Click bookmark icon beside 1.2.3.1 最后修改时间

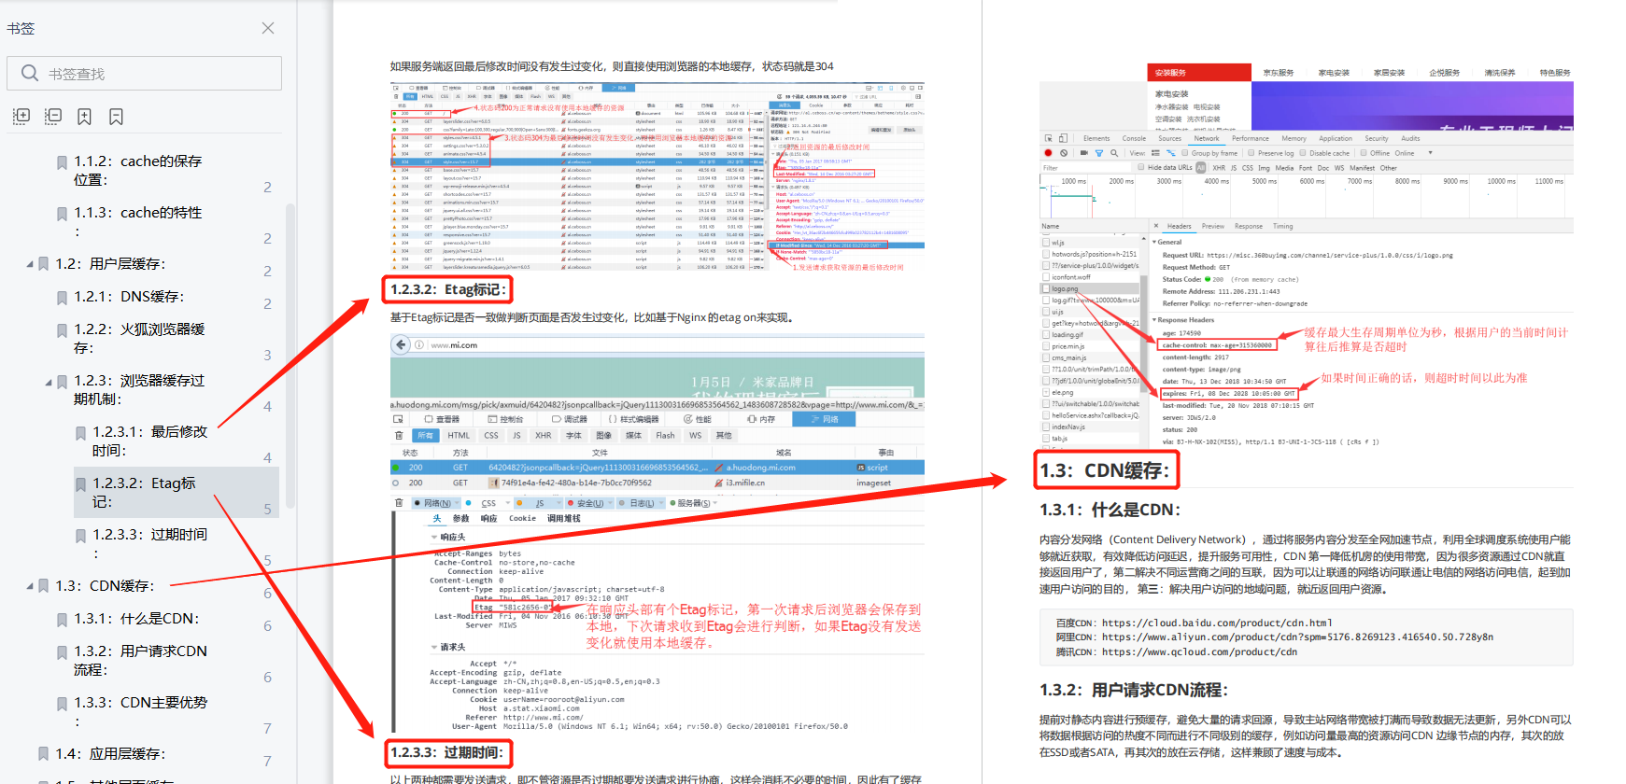click(x=81, y=433)
